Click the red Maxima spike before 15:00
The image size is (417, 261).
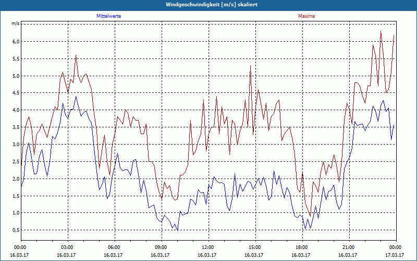pyautogui.click(x=250, y=66)
